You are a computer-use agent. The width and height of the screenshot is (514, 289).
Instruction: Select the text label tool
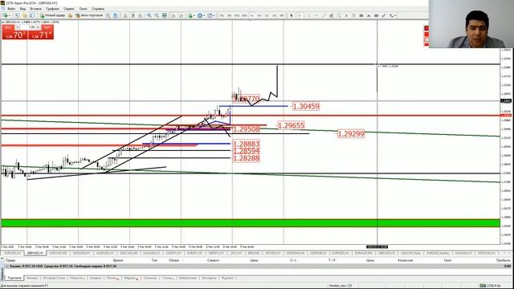353,15
